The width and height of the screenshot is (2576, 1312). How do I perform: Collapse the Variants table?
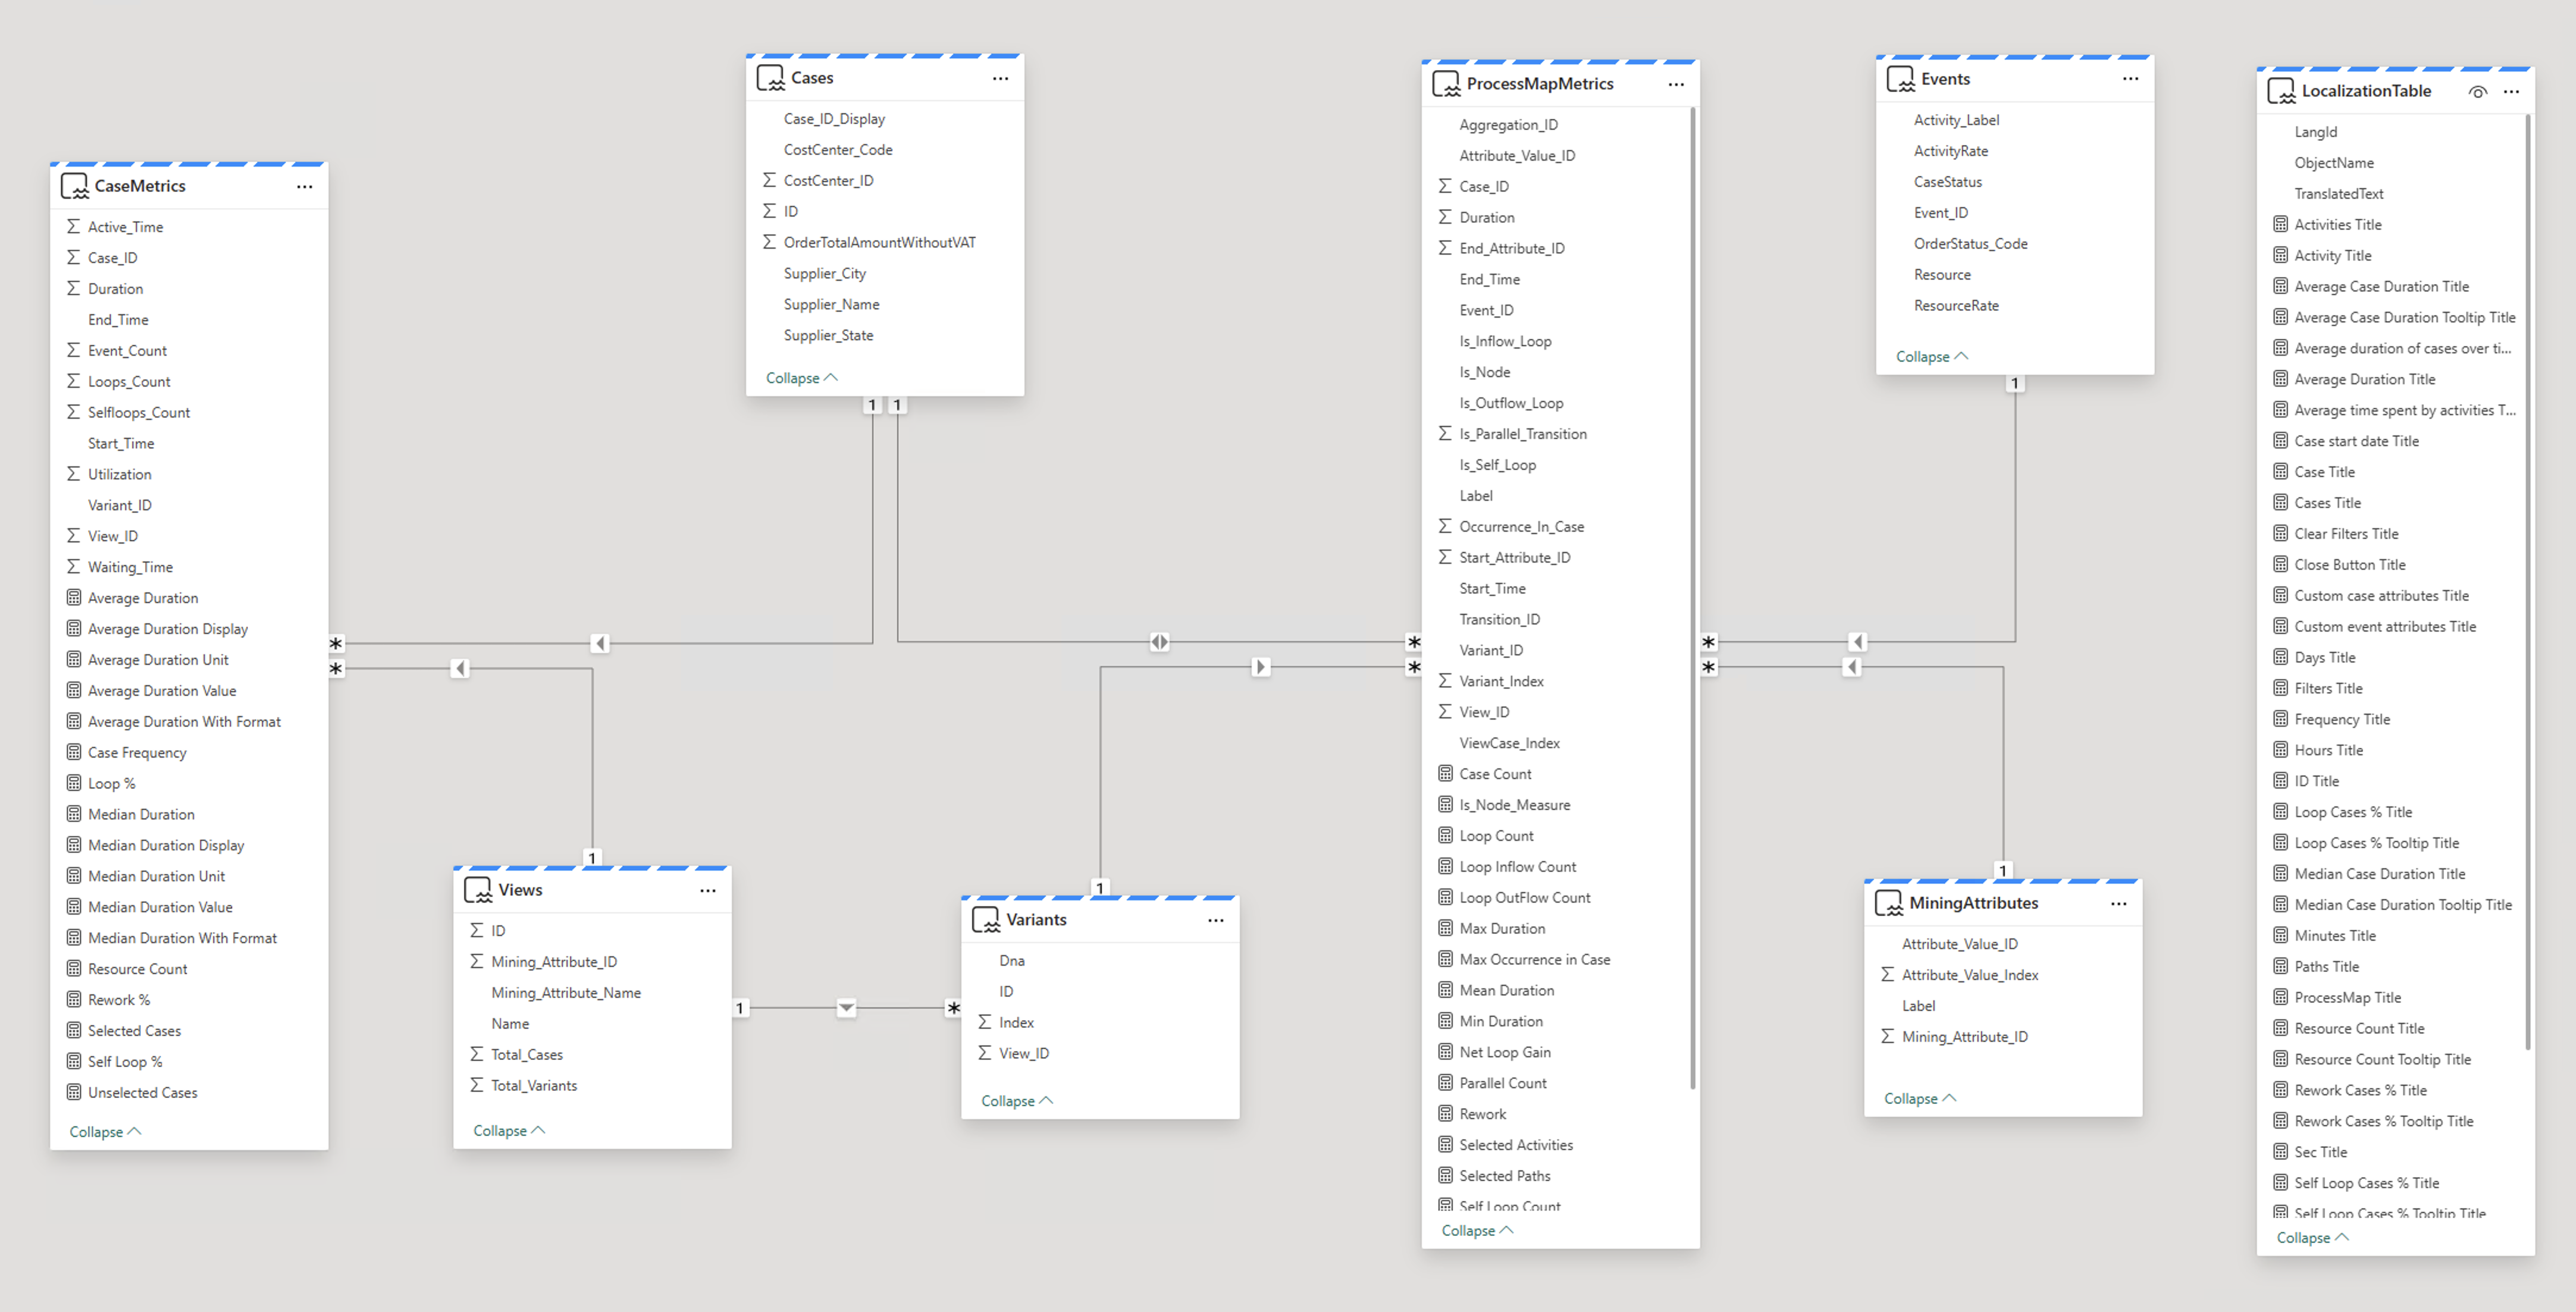(1017, 1101)
